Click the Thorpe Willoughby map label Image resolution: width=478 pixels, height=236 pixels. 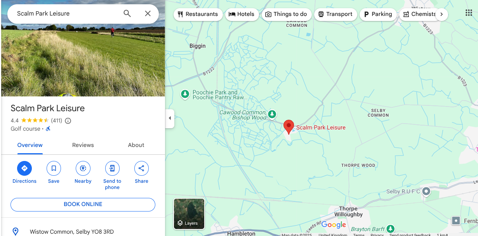click(x=348, y=212)
